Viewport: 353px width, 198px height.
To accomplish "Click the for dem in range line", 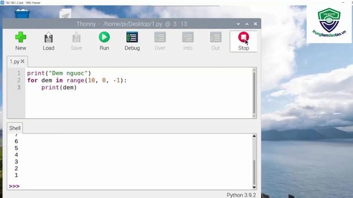I will pyautogui.click(x=77, y=80).
